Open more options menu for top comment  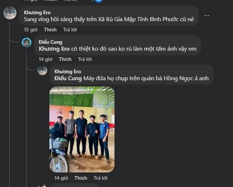207,16
